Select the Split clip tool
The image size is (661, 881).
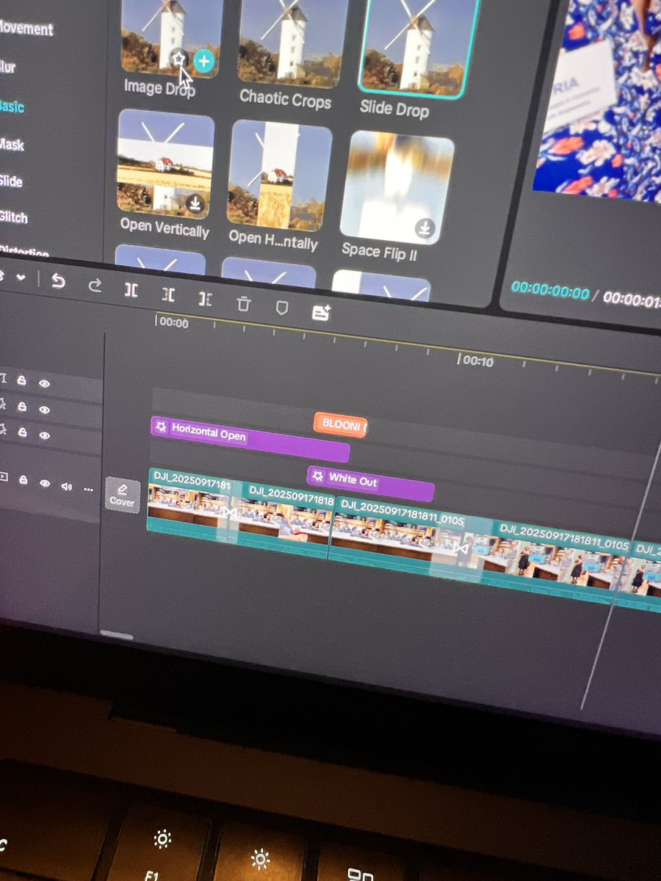point(131,290)
